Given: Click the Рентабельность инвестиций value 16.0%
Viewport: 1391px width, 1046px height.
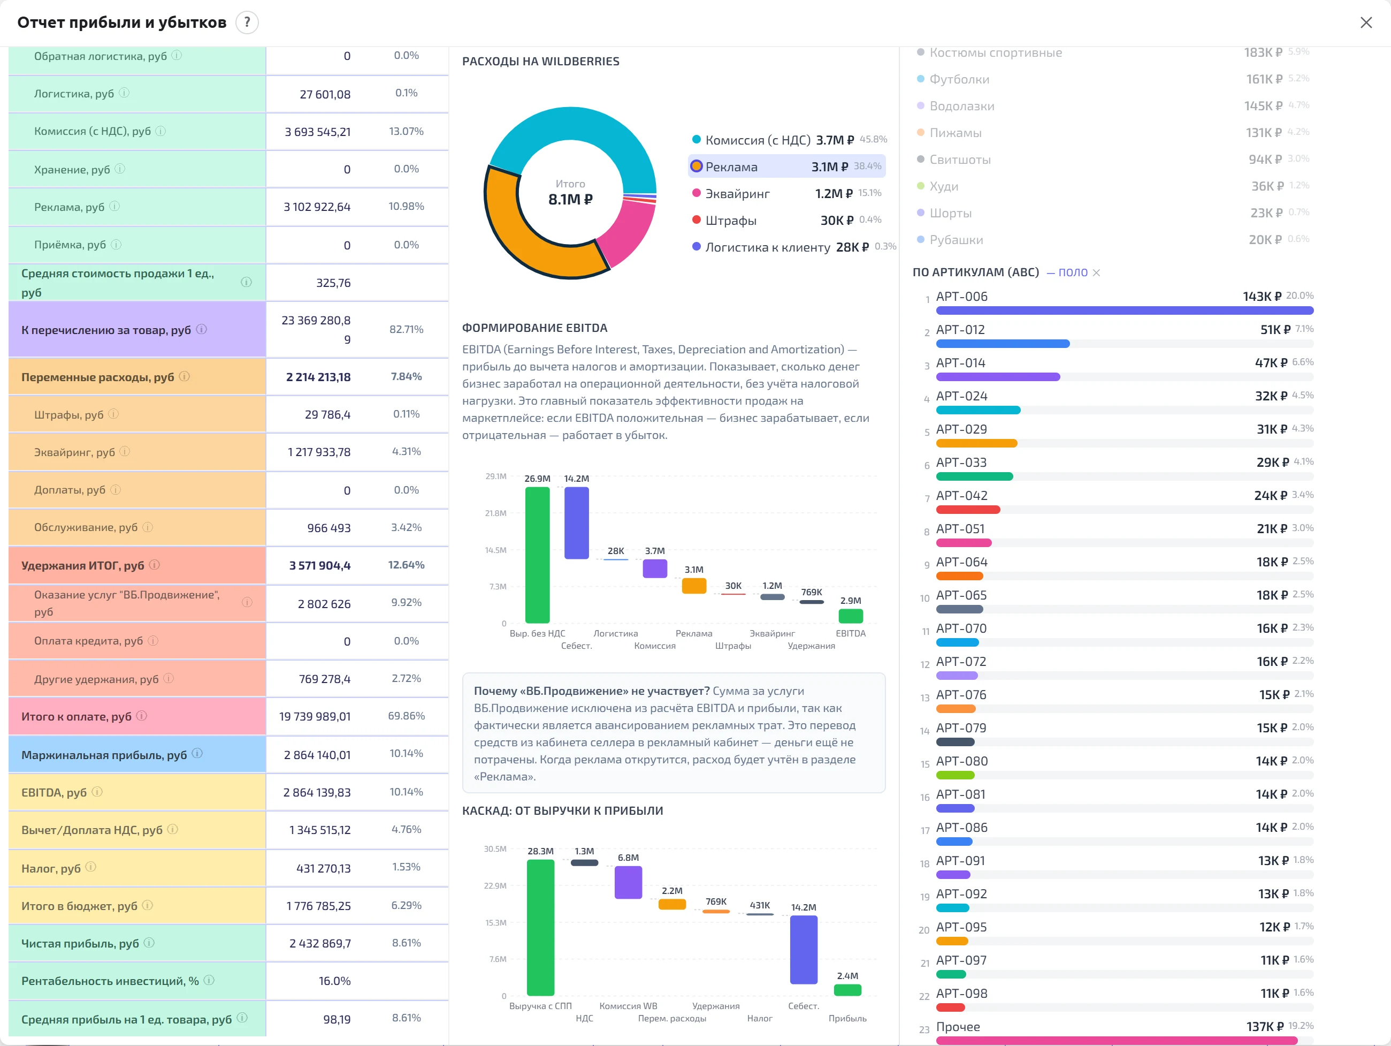Looking at the screenshot, I should click(334, 981).
